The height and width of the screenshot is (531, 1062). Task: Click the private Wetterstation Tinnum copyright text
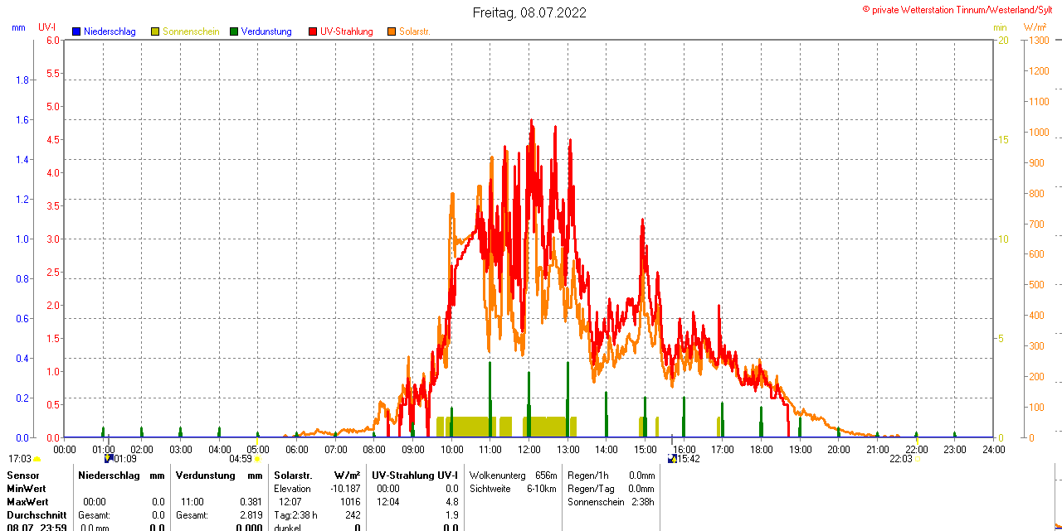(x=961, y=9)
